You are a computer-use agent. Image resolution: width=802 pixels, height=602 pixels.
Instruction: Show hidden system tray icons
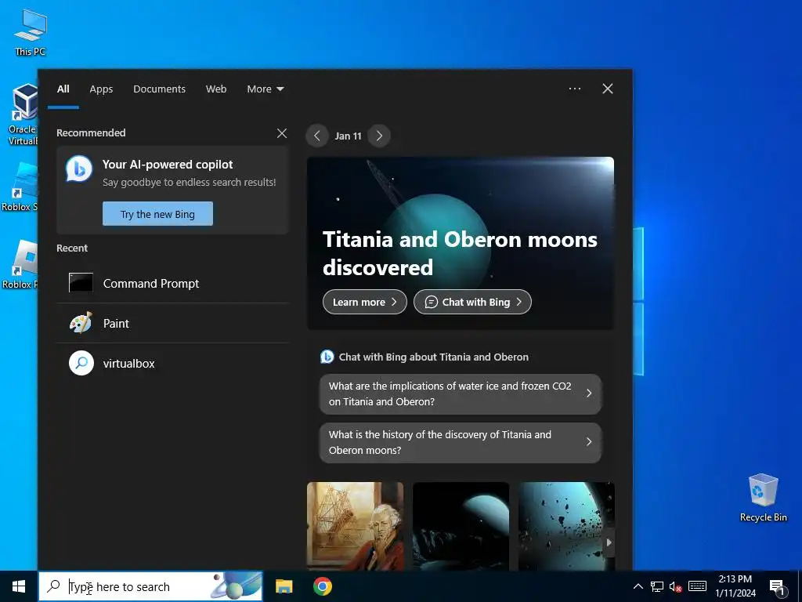(638, 586)
